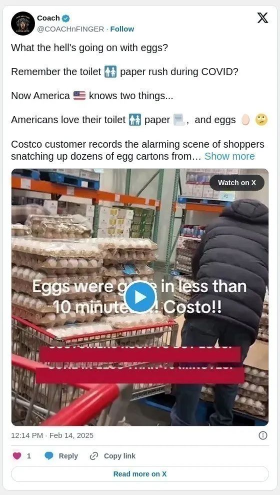
Task: Click the reply speech bubble icon
Action: (49, 456)
